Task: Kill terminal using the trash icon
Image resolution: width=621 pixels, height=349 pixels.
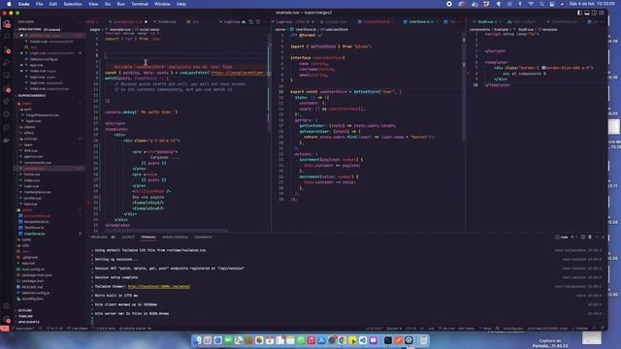Action: coord(590,237)
